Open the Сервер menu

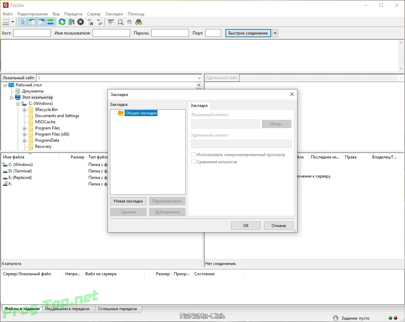click(94, 14)
